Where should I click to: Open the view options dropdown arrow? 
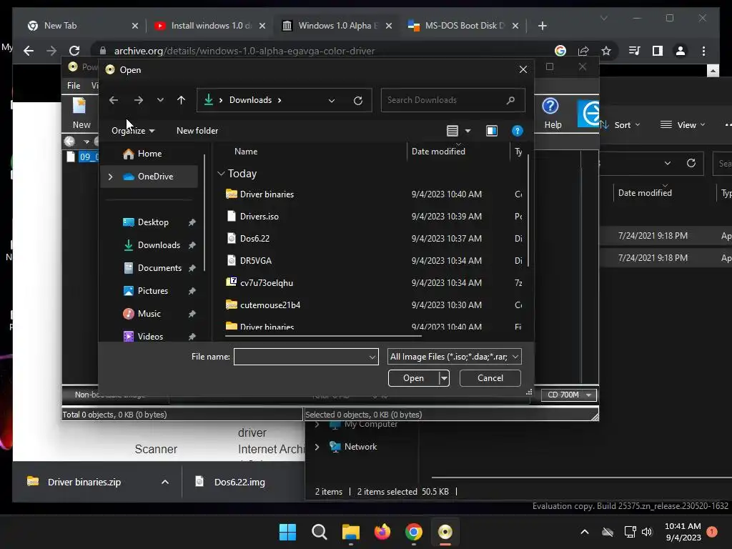coord(468,131)
